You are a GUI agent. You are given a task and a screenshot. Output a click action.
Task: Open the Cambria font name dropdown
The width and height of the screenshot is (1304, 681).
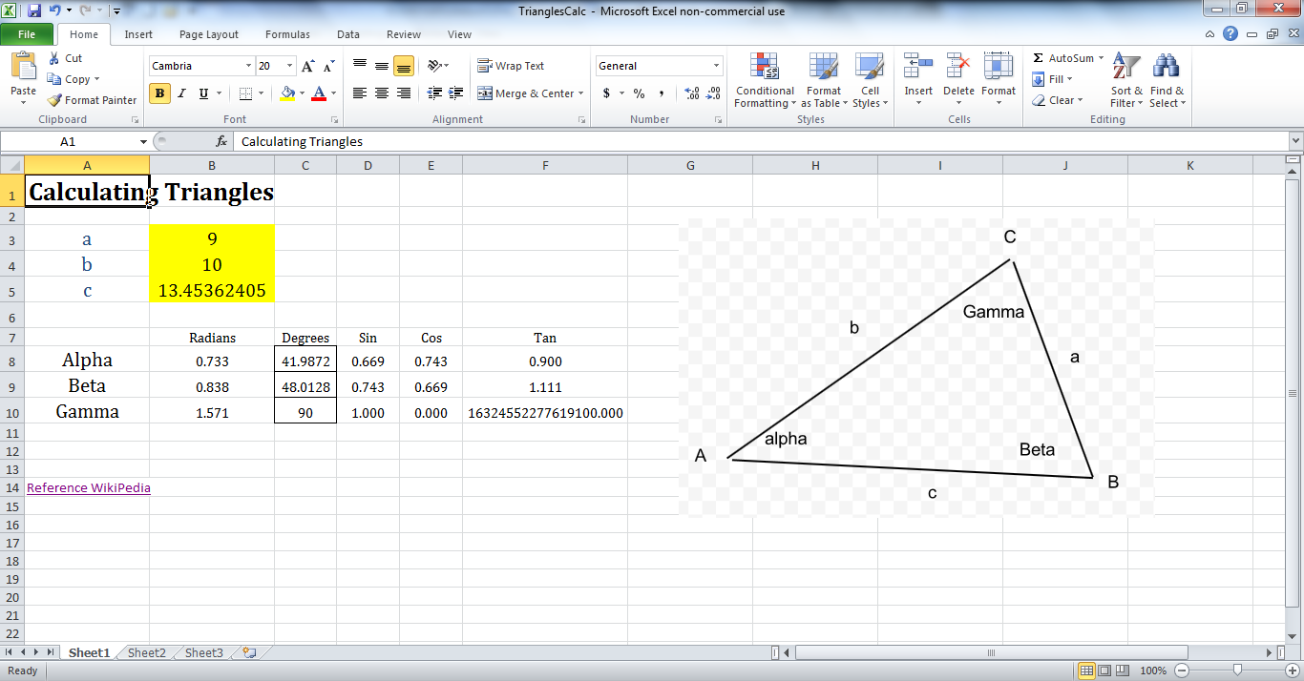tap(248, 66)
